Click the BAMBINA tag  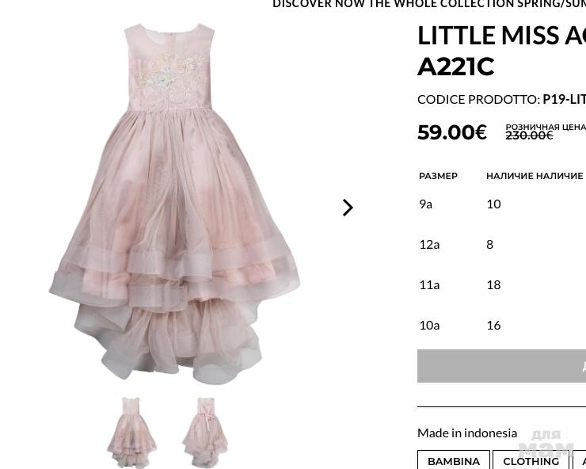[x=453, y=461]
